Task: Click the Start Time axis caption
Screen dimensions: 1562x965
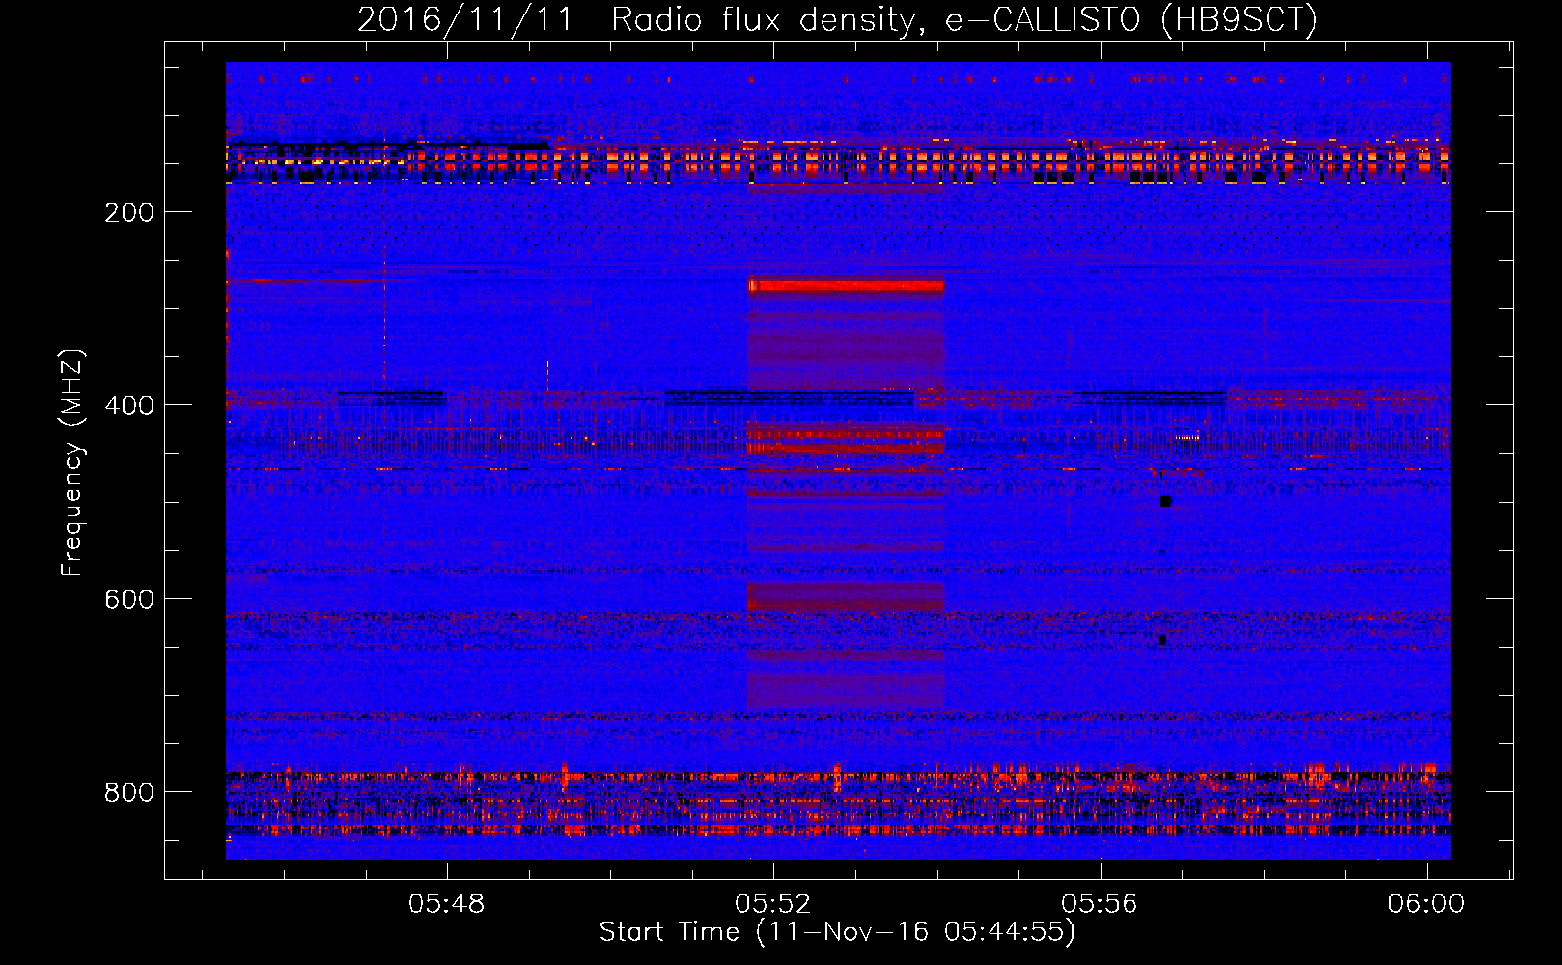Action: (837, 932)
